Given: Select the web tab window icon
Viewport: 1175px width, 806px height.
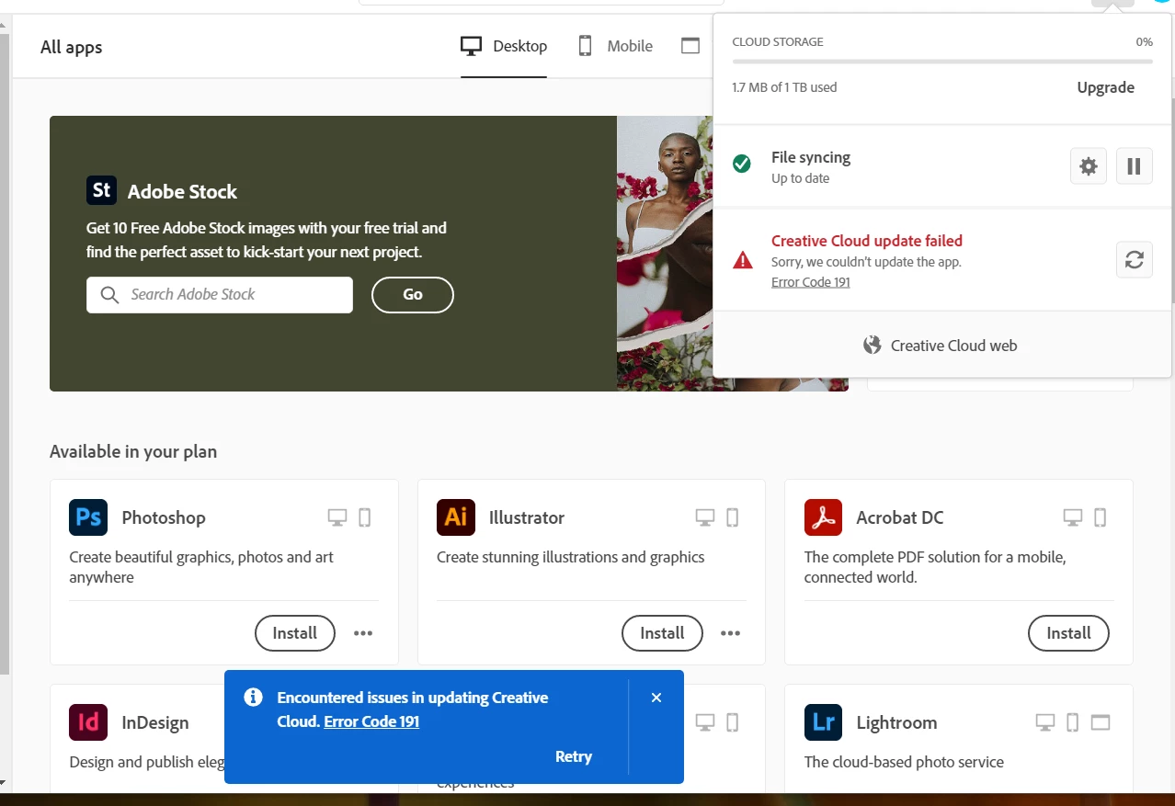Looking at the screenshot, I should click(690, 46).
